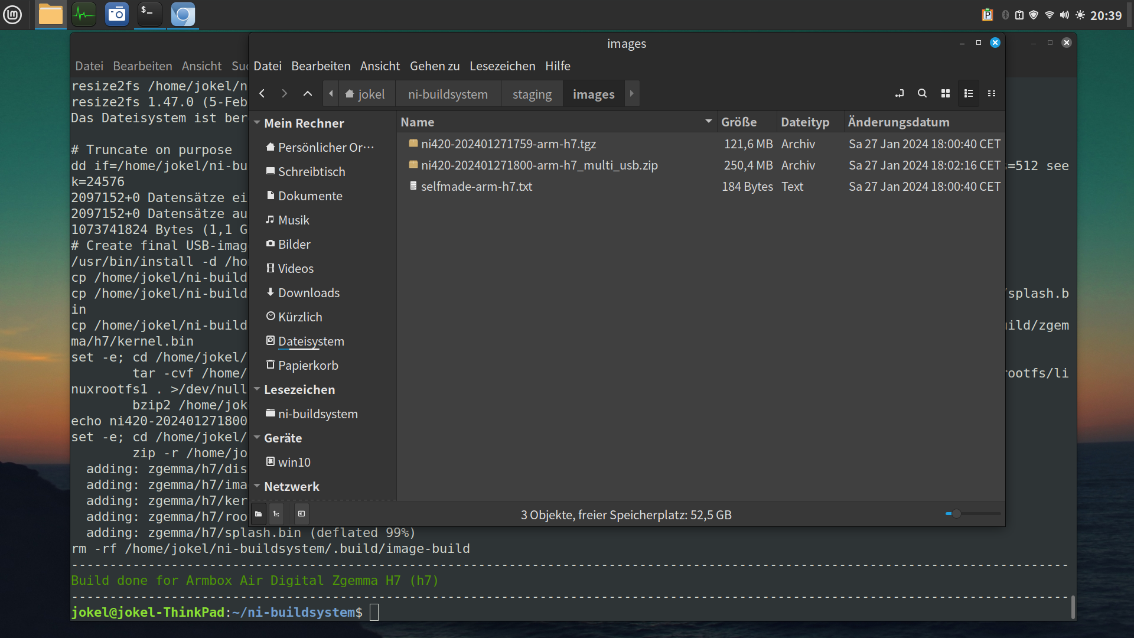This screenshot has height=638, width=1134.
Task: Jump to the staging path button
Action: coord(532,95)
